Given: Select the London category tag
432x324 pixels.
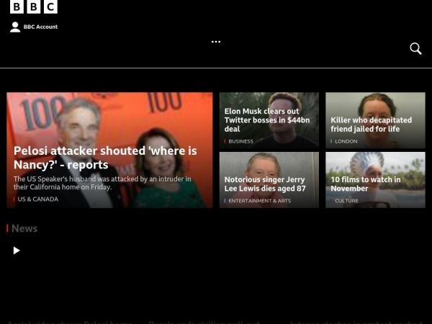Looking at the screenshot, I should pos(346,141).
